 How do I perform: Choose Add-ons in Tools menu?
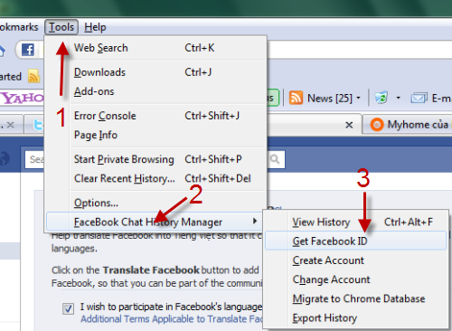tap(155, 91)
